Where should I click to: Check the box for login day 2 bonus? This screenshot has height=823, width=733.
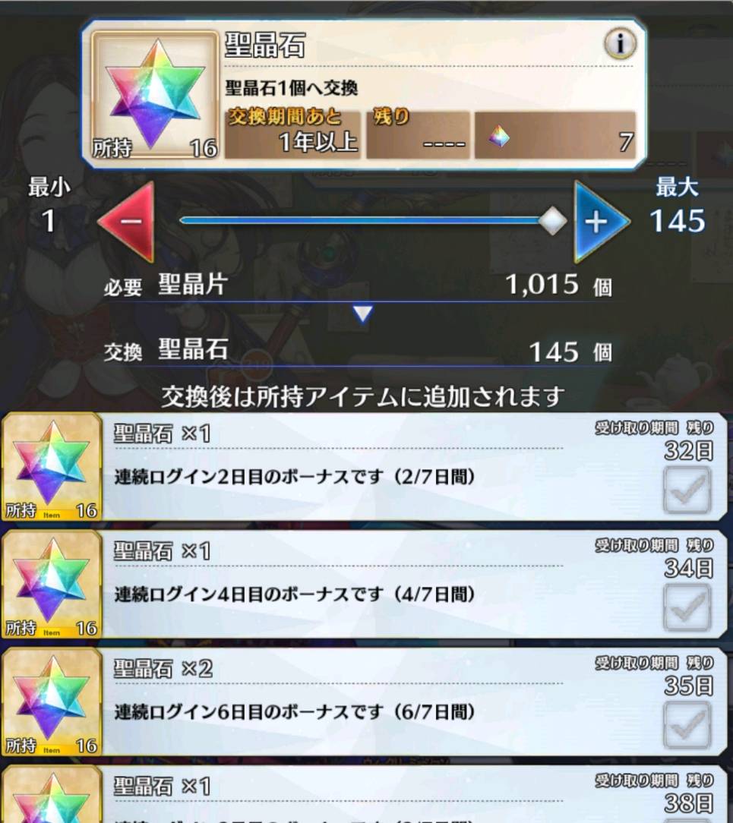(x=687, y=490)
